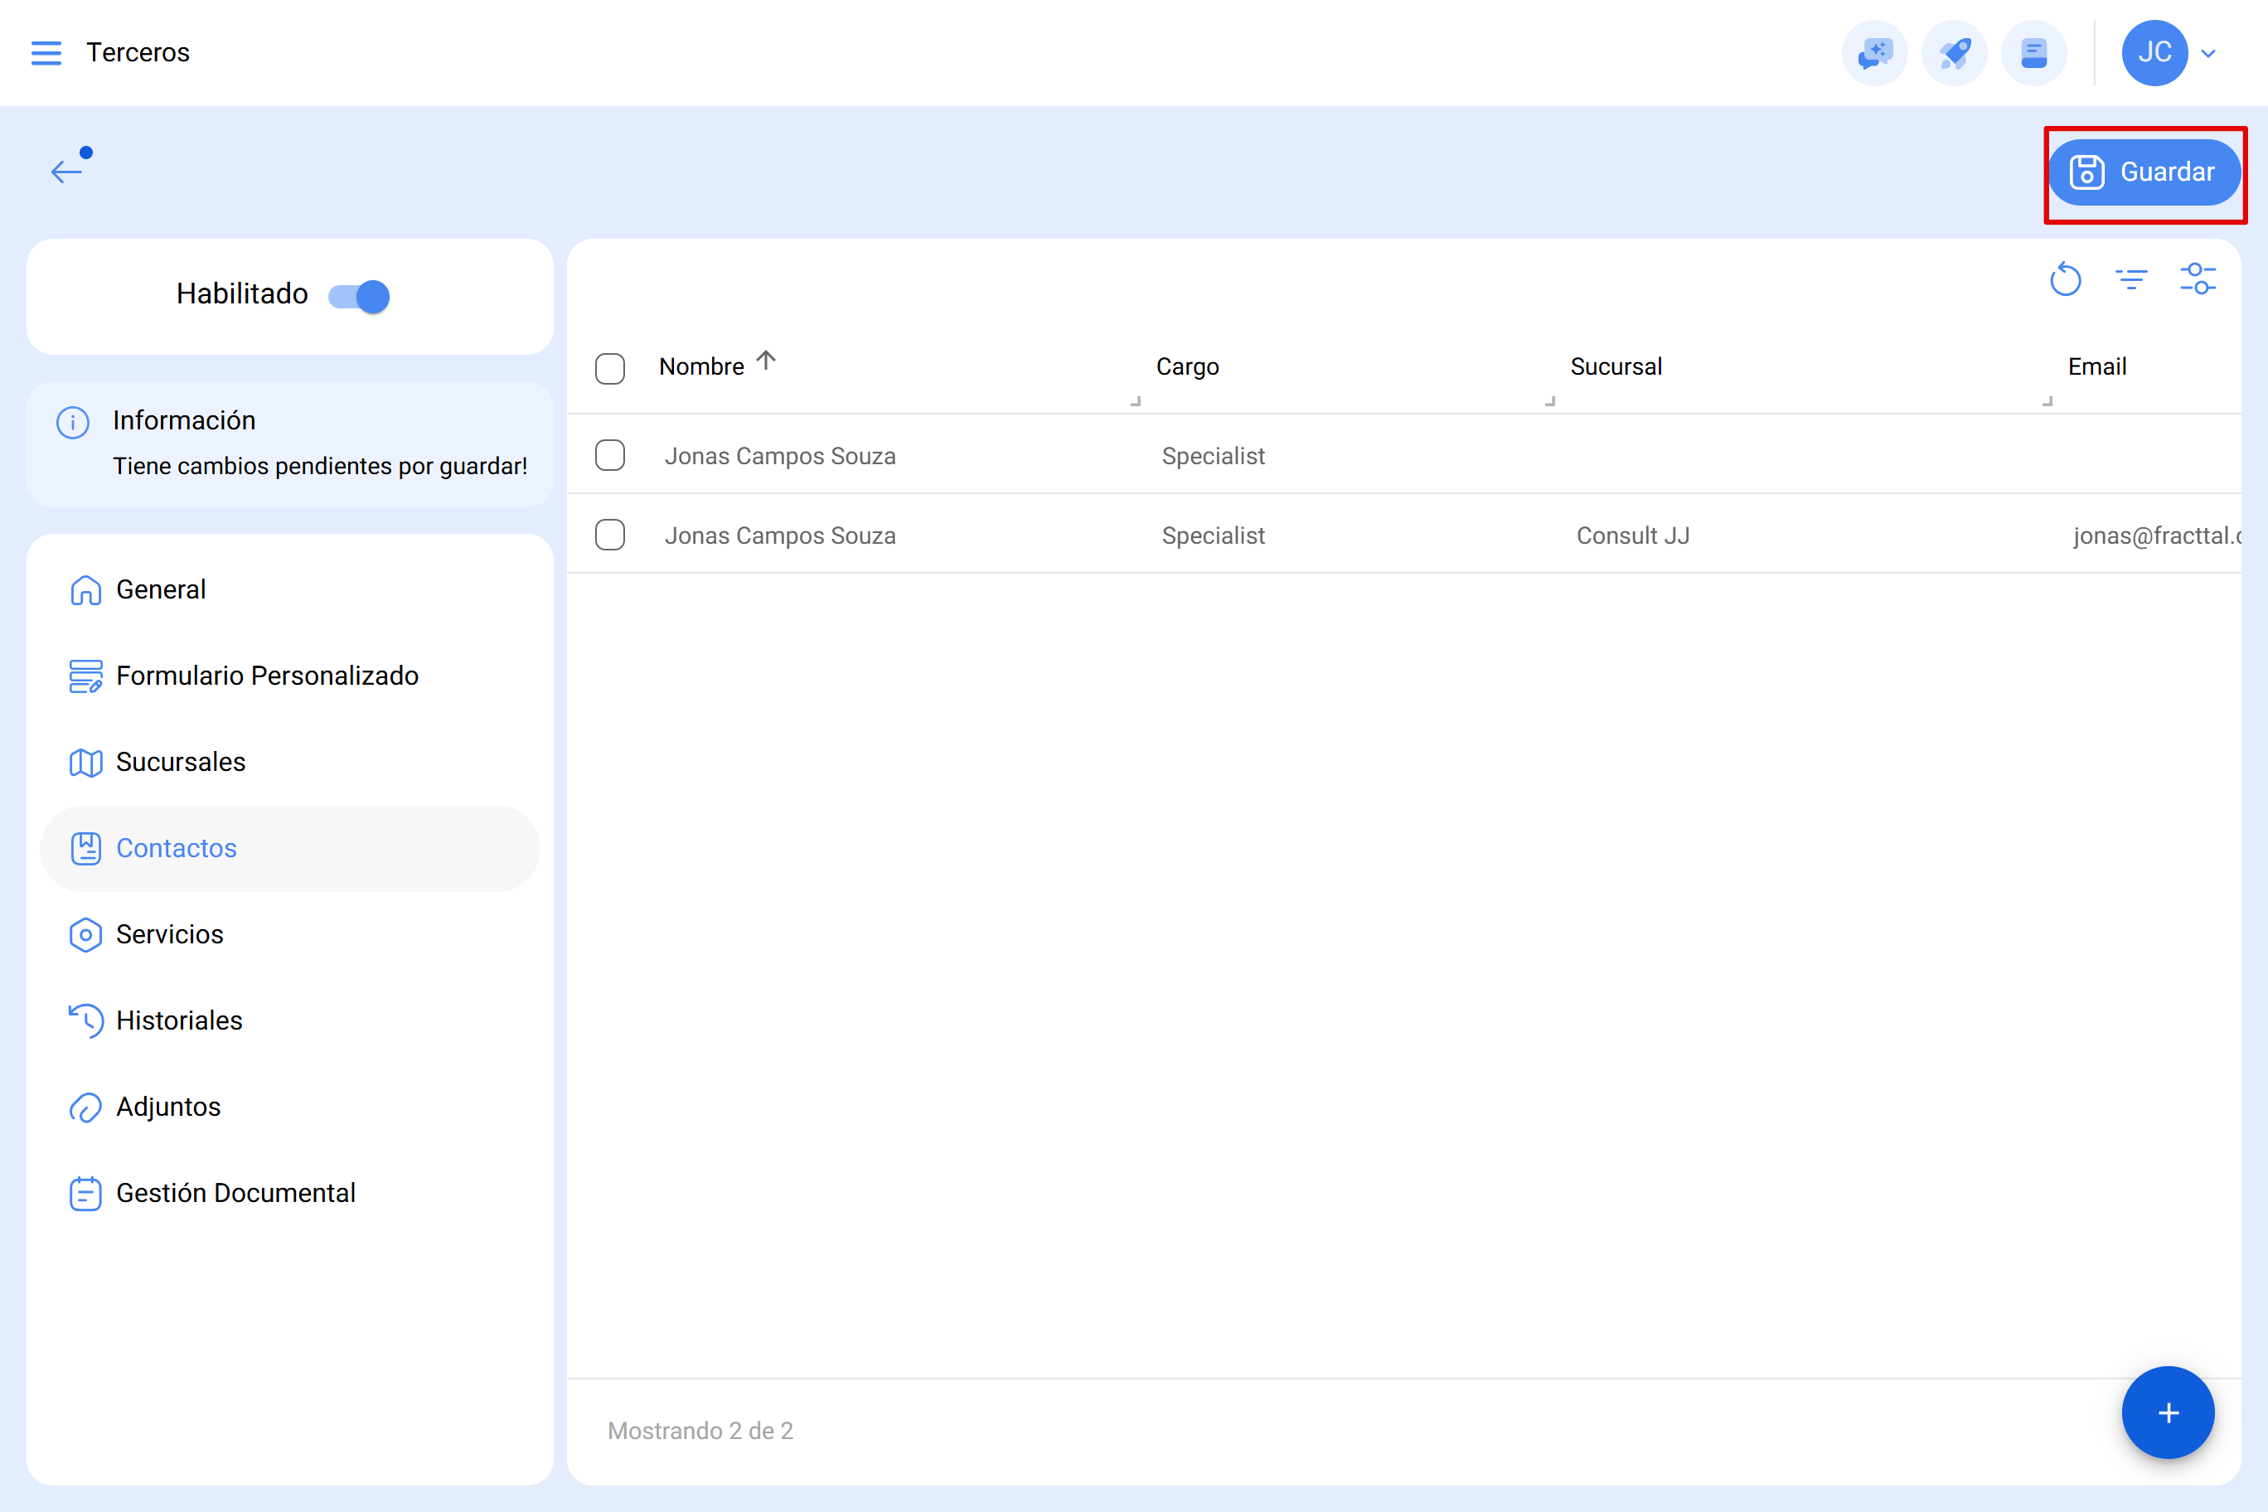
Task: Open the AI chat assistant icon
Action: [x=1874, y=53]
